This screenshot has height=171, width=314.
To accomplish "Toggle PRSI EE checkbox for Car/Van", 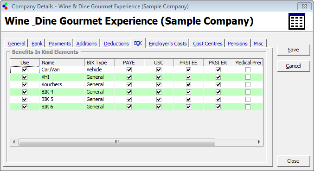I will (188, 70).
